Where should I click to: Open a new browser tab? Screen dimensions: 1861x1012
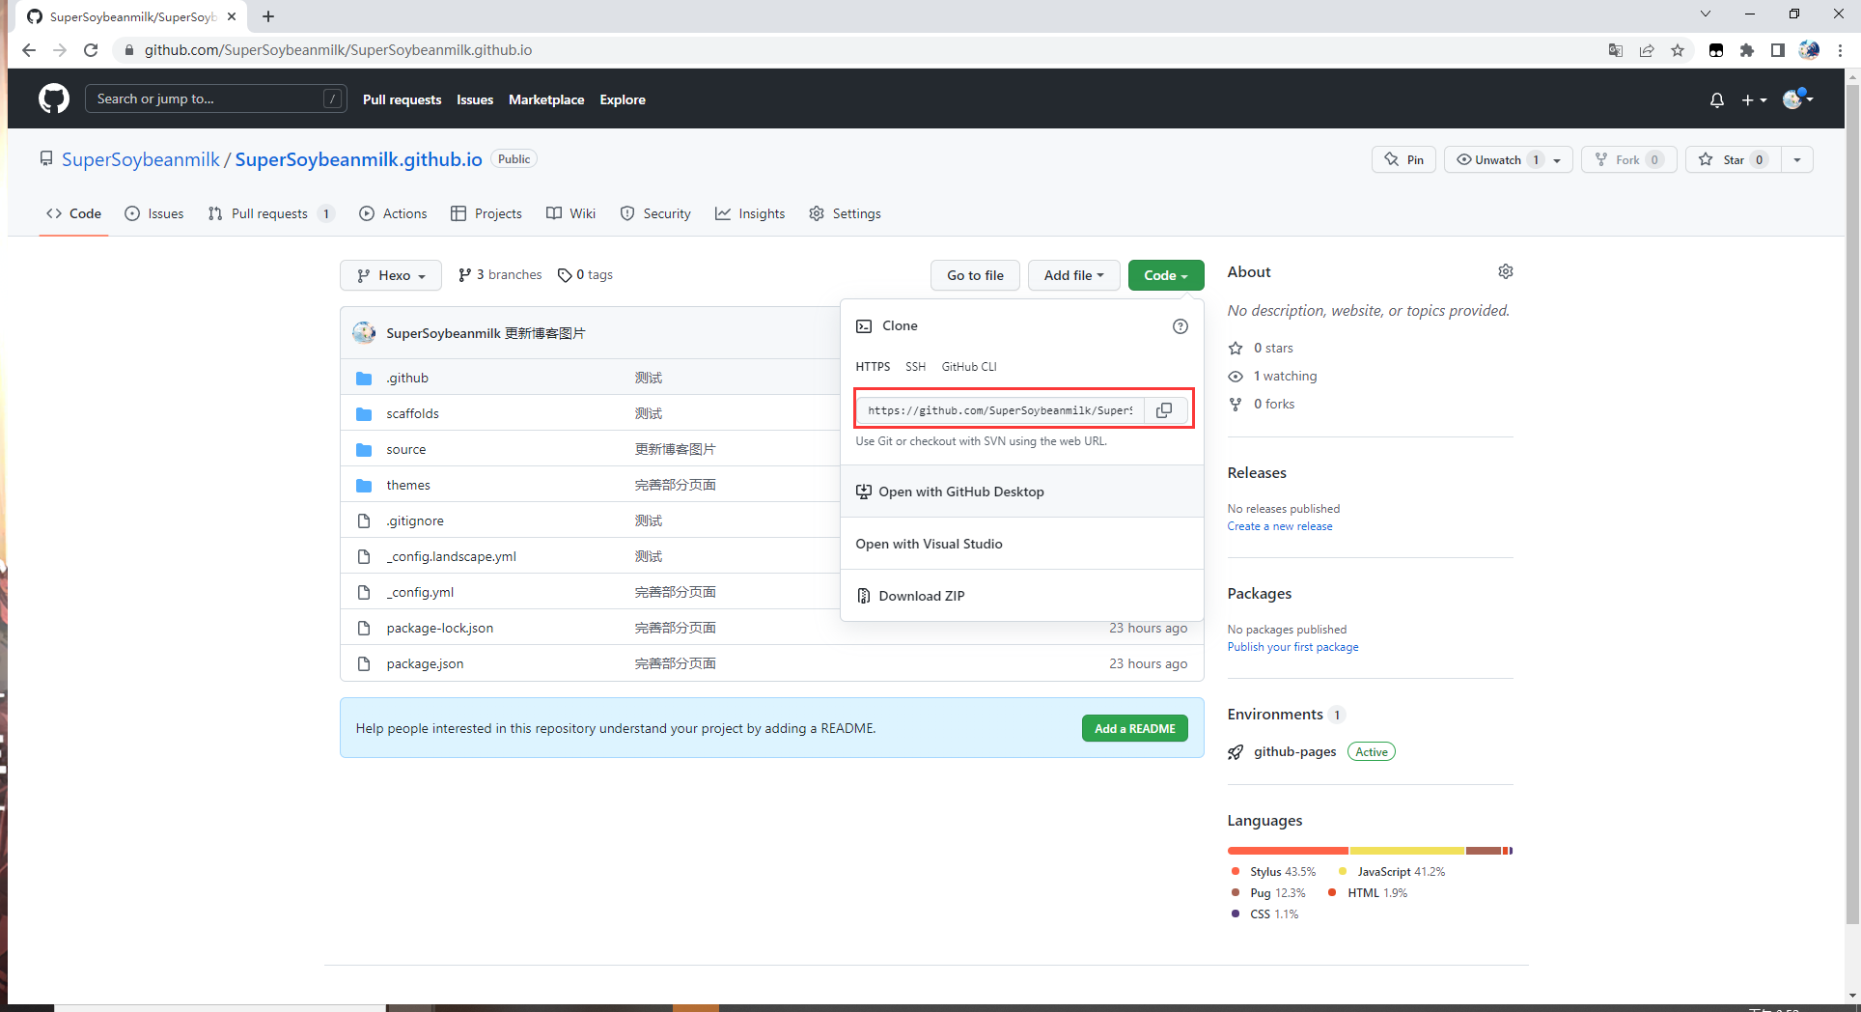(268, 16)
